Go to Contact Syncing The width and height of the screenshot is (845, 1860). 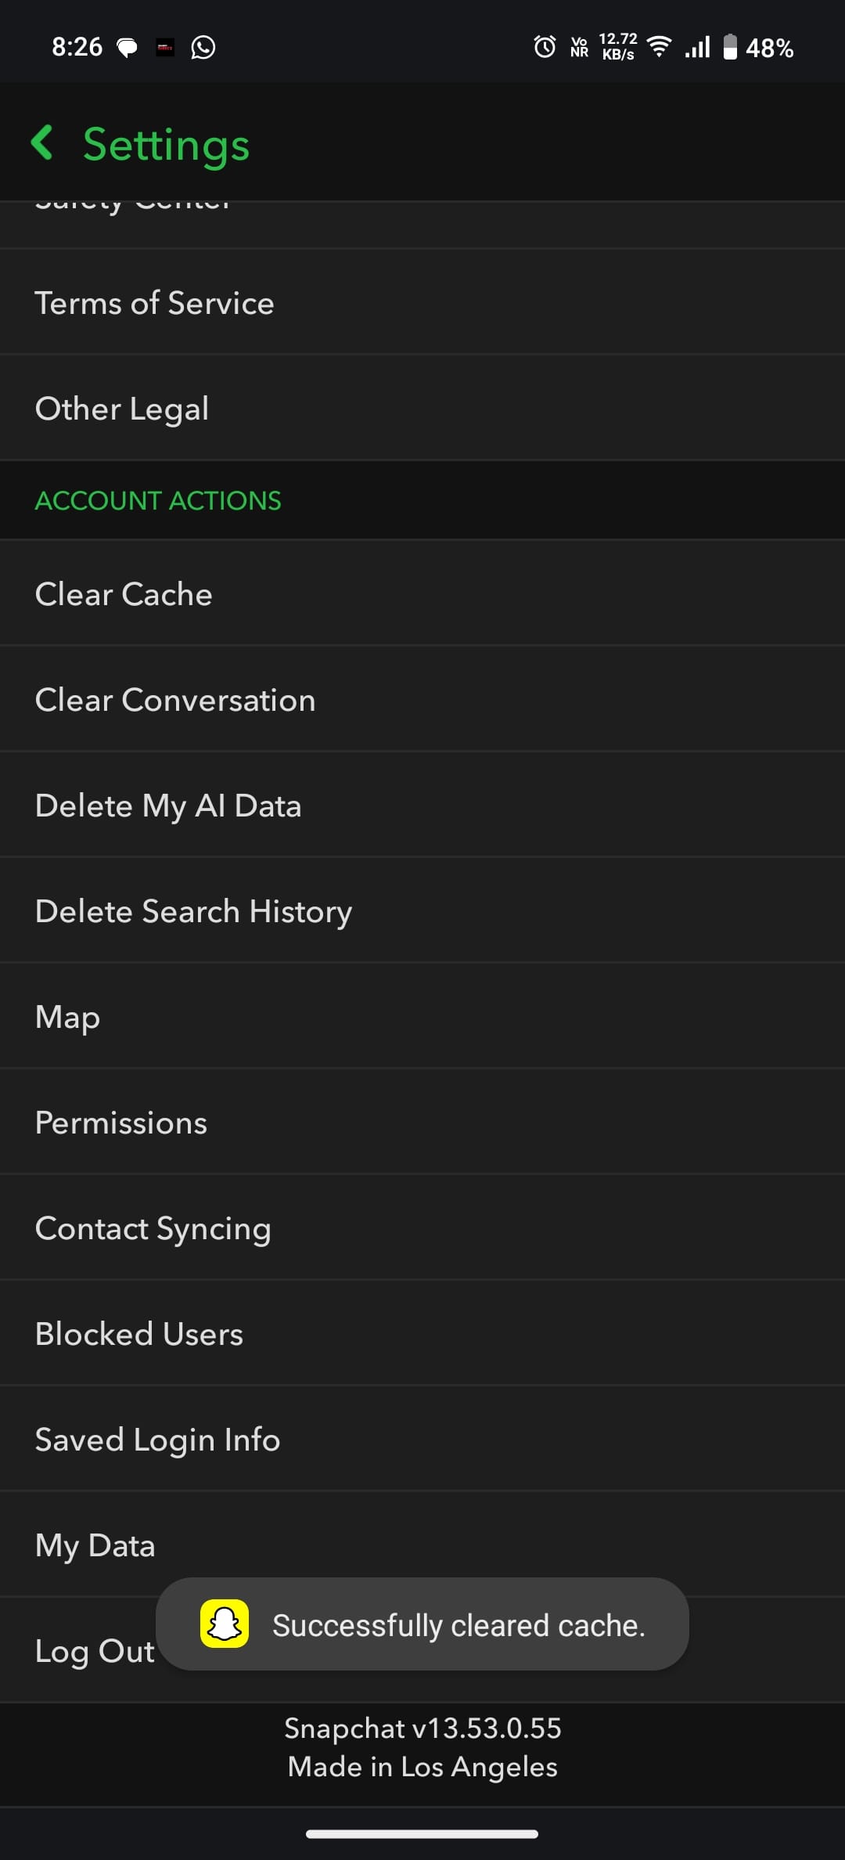tap(153, 1228)
